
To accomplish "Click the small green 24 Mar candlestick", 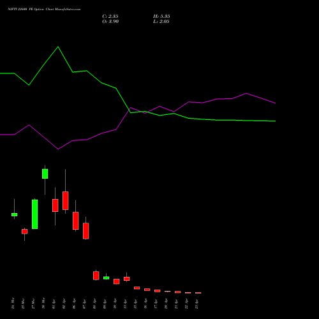I will (15, 214).
